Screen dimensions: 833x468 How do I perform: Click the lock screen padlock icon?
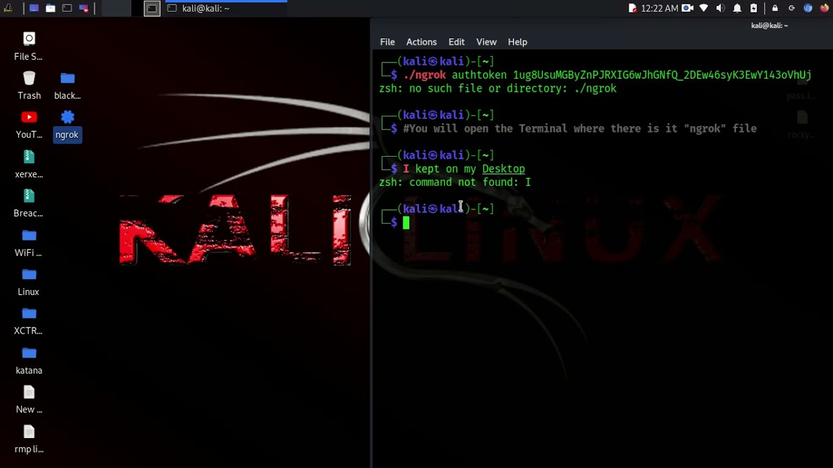click(x=775, y=8)
